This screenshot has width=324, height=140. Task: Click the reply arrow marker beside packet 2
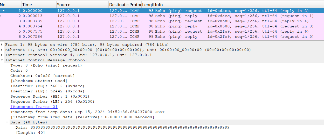(x=2, y=16)
